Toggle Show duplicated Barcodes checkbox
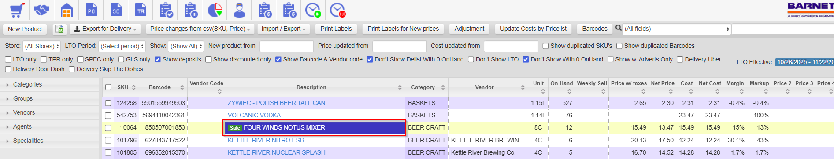Image resolution: width=834 pixels, height=159 pixels. [619, 46]
